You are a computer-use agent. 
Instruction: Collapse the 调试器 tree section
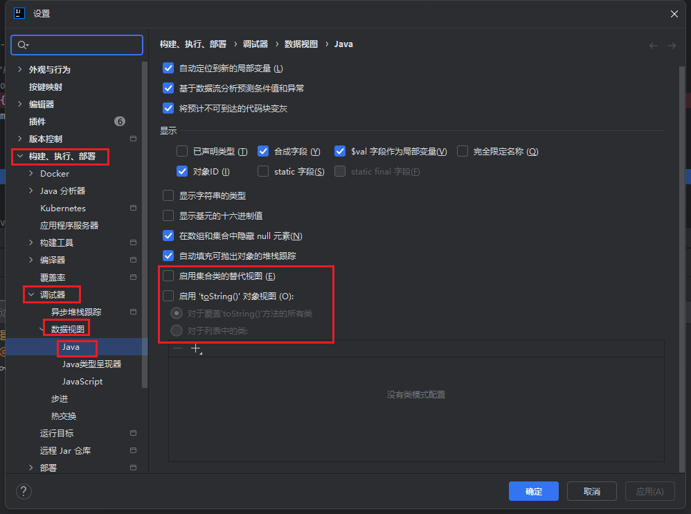click(x=31, y=295)
